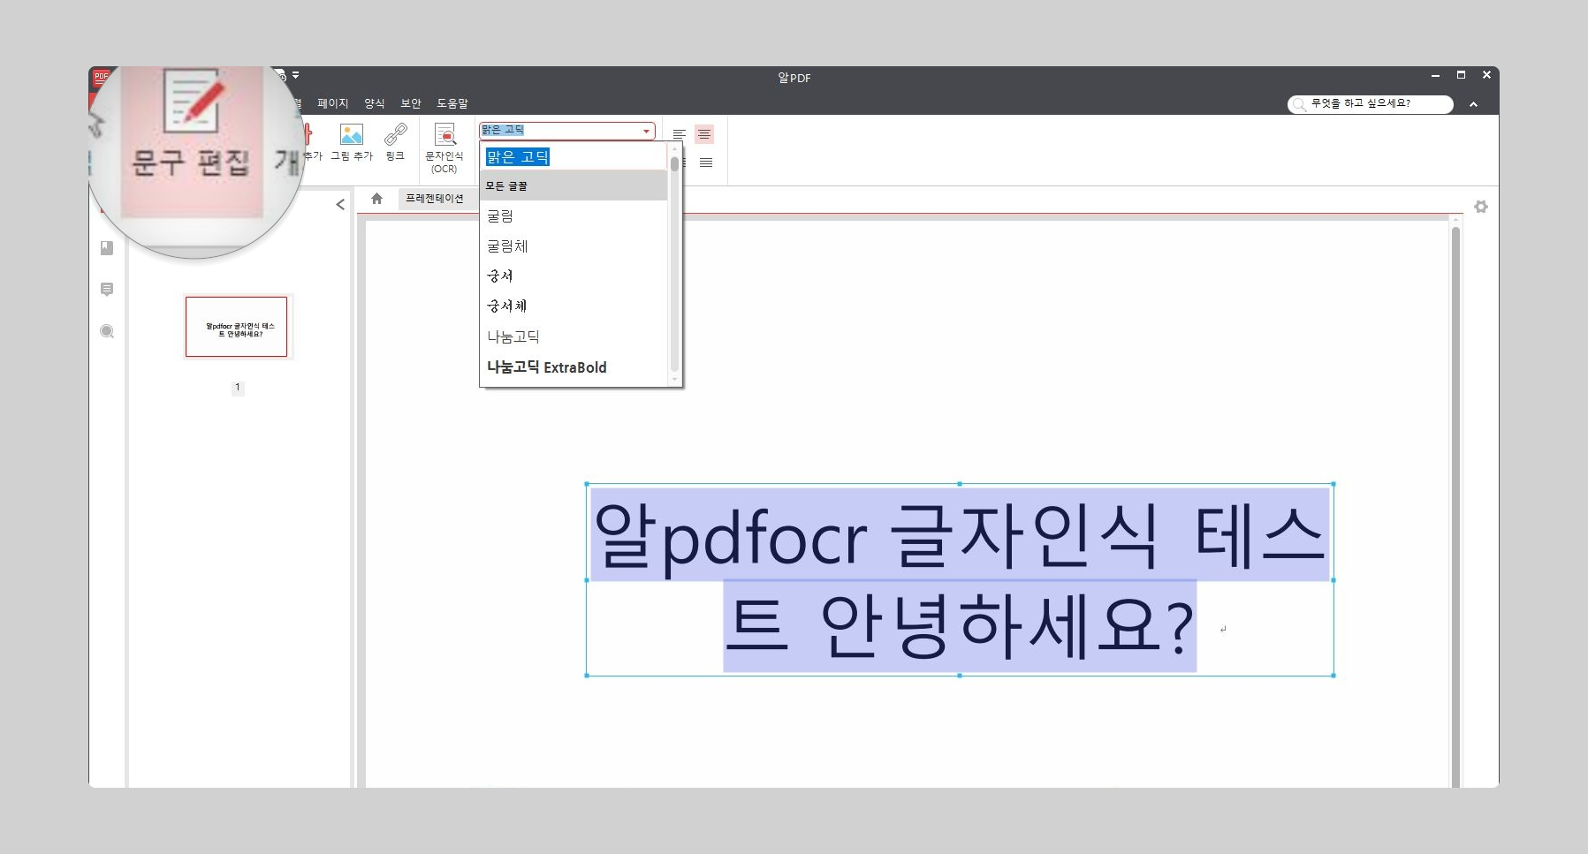This screenshot has height=854, width=1588.
Task: Open the 보안 menu
Action: tap(411, 103)
